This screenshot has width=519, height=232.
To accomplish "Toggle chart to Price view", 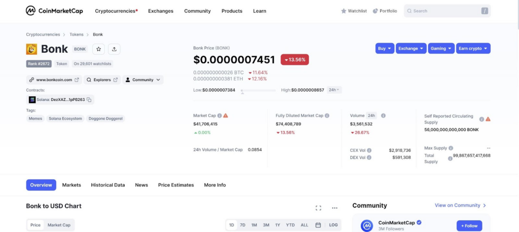I will click(35, 225).
